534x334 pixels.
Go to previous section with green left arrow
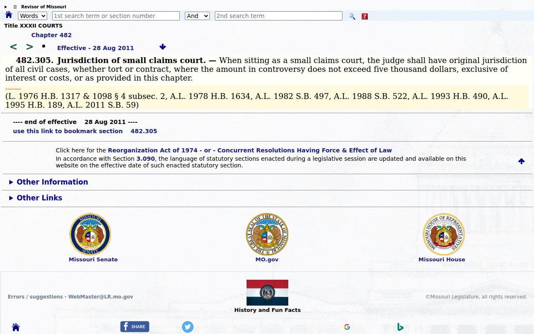(x=13, y=47)
